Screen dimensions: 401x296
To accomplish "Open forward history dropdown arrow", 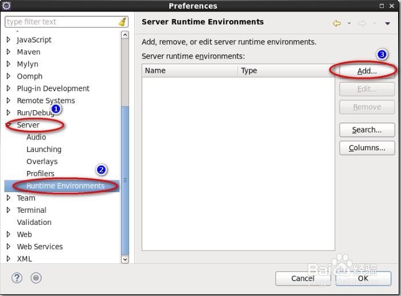I will pos(375,24).
